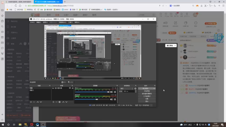Screen dimensions: 226x127
Task: Bookmark this page with the star icon
Action: click(x=26, y=6)
